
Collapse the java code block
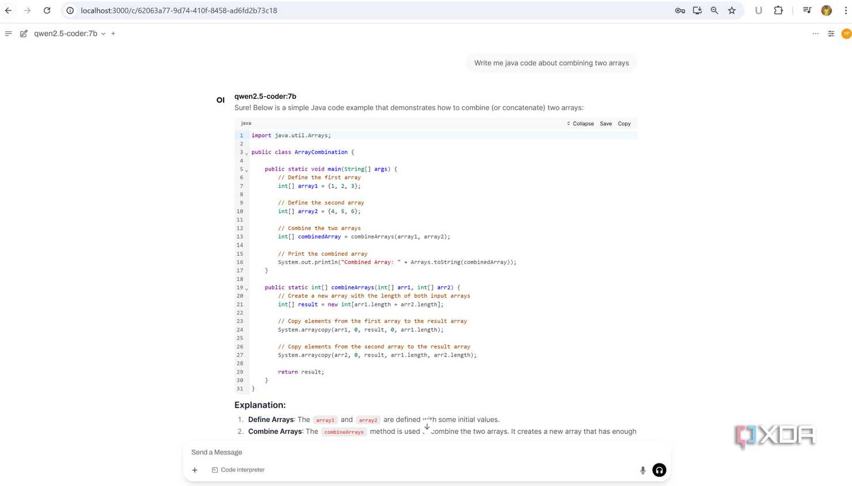(x=580, y=123)
